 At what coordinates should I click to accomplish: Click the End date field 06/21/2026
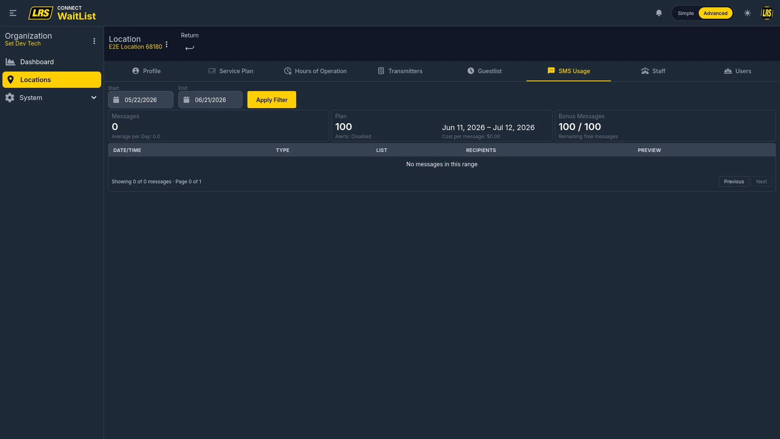pos(210,100)
